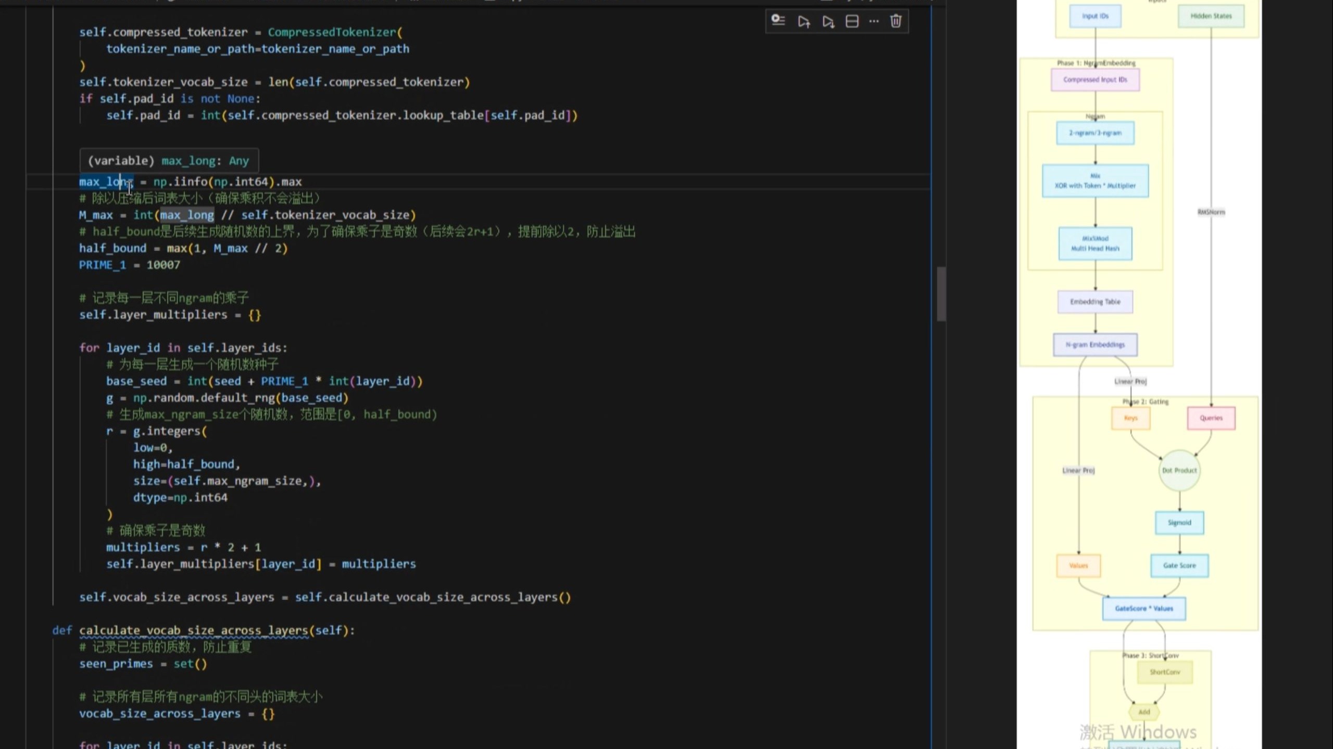Click the Run by Line cell icon
This screenshot has width=1333, height=749.
(778, 21)
